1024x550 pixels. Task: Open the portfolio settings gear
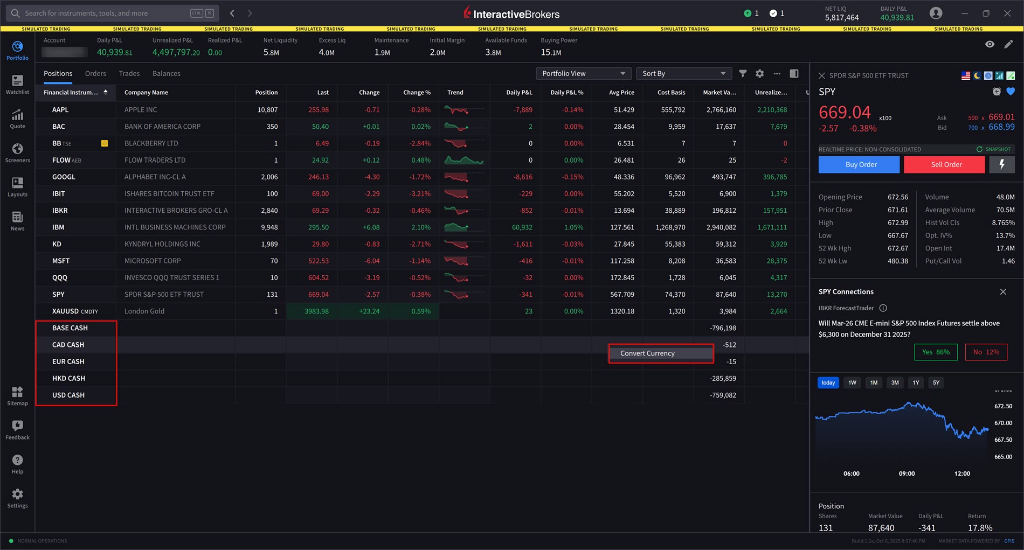coord(760,73)
